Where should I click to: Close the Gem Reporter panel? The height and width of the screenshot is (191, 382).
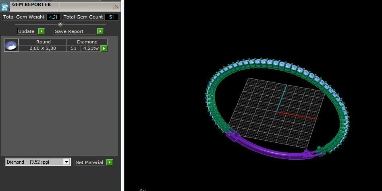coord(116,6)
